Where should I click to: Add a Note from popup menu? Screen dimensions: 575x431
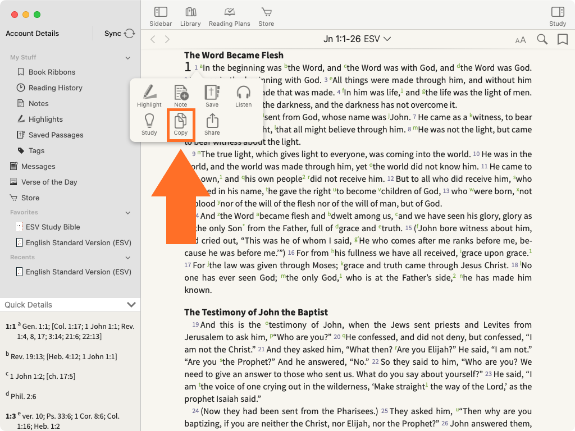tap(181, 95)
